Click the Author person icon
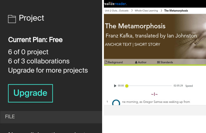 [x=136, y=62]
